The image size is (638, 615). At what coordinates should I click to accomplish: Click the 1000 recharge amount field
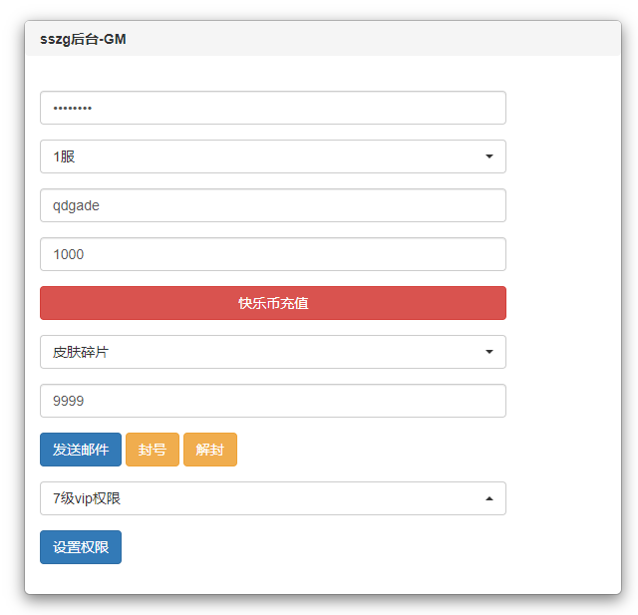click(272, 254)
